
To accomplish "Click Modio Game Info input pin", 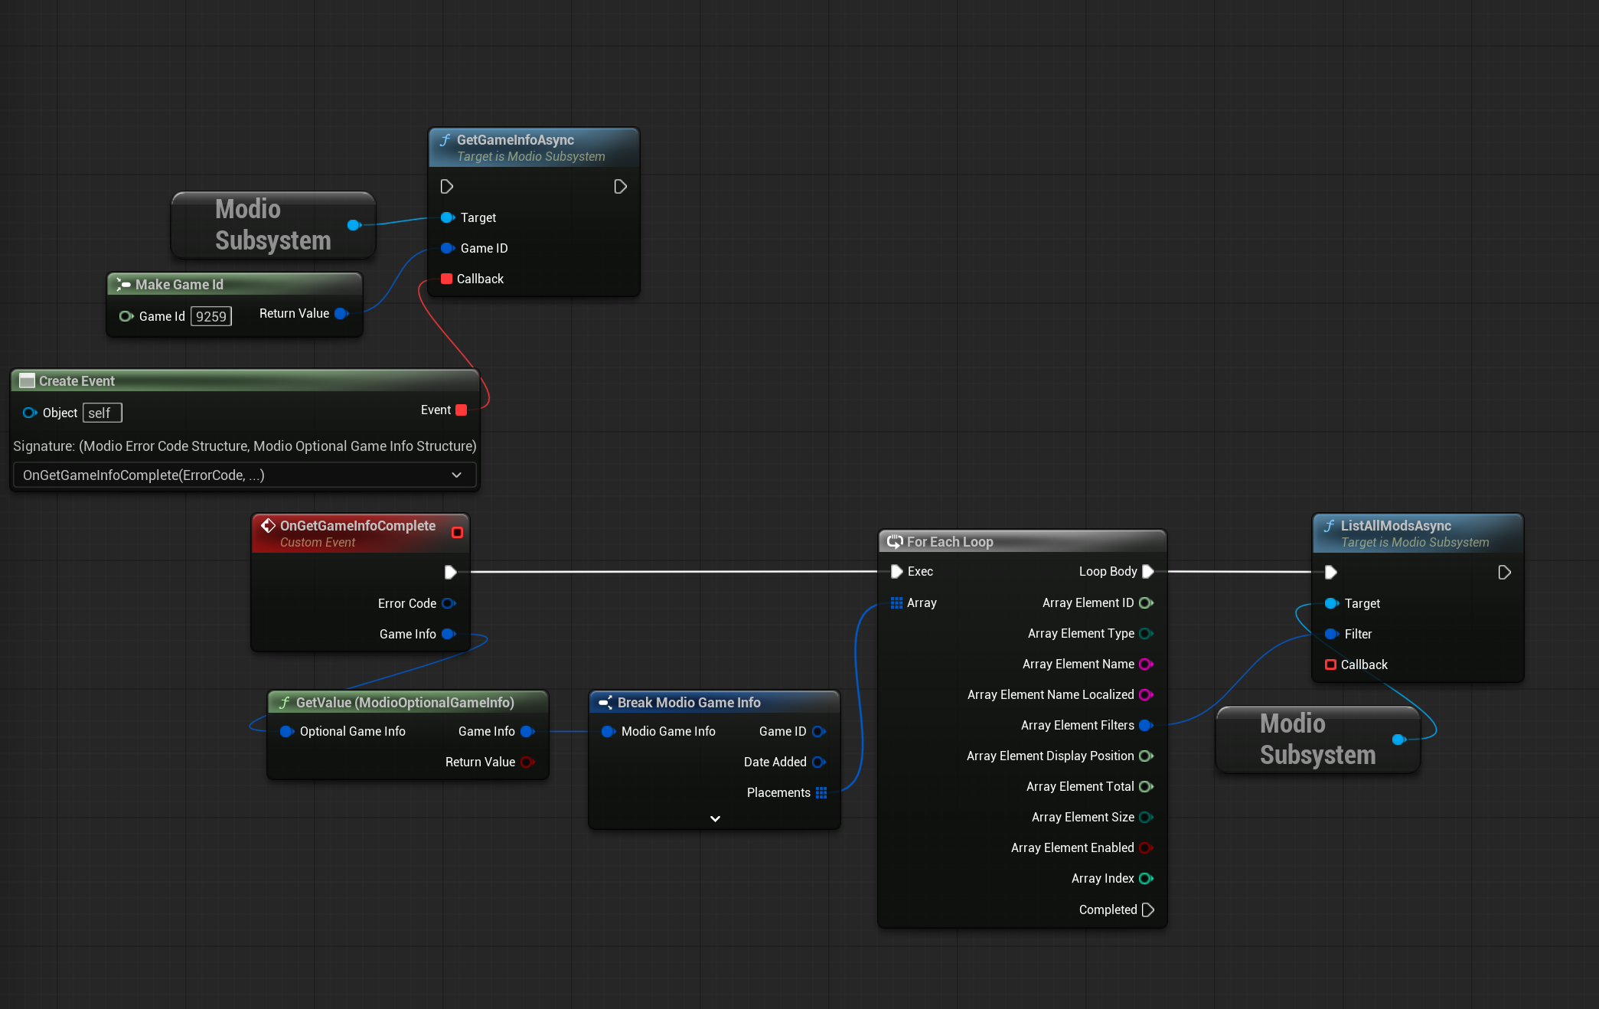I will tap(609, 731).
